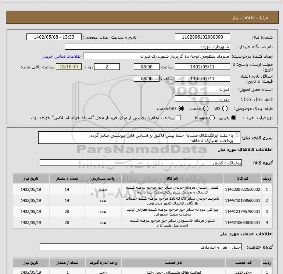Select the خدمت radio button
This screenshot has height=274, width=283.
206,108
